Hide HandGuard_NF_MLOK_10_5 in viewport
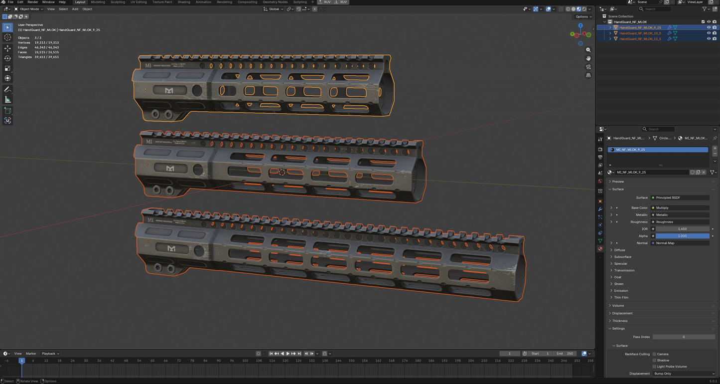The image size is (720, 384). (709, 33)
